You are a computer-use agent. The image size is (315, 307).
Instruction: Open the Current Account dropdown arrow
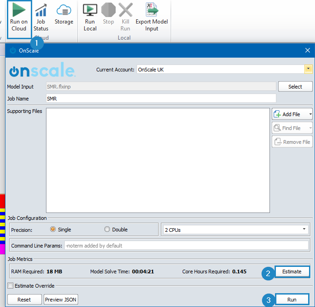[x=308, y=69]
